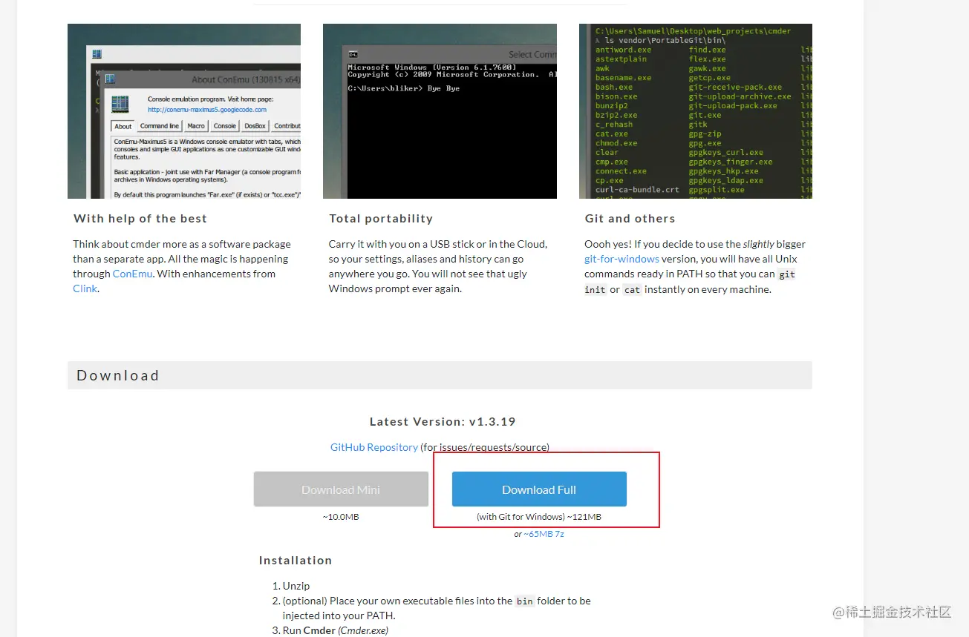Click the 'cat' code snippet
The image size is (969, 637).
632,290
